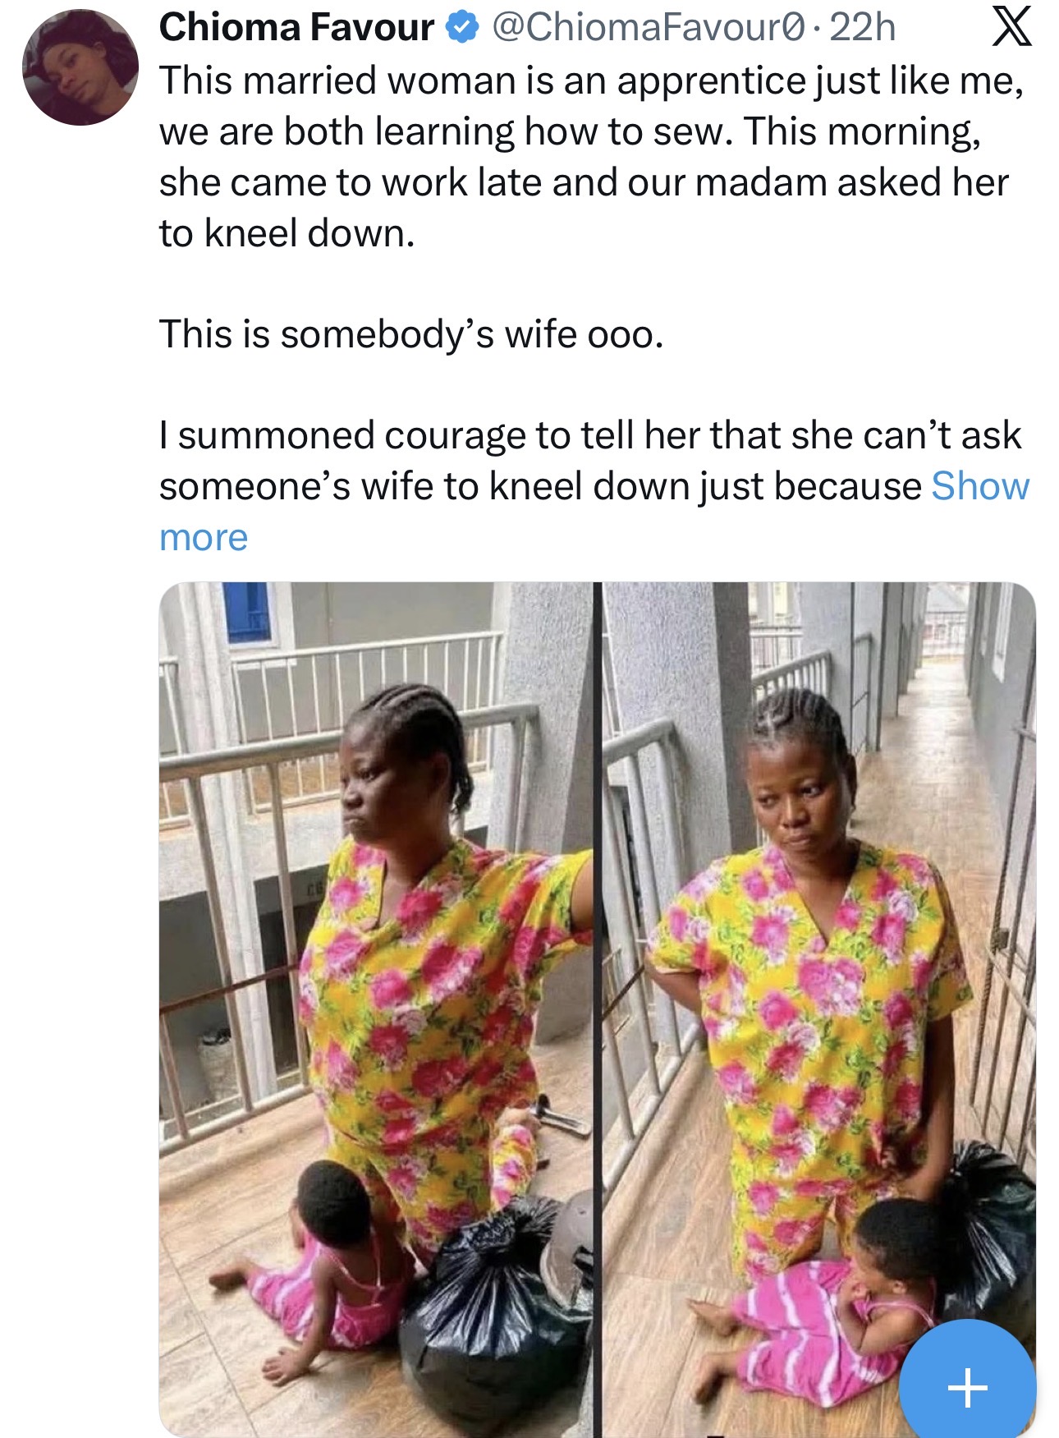Expand tweet via the word 'Show'
The width and height of the screenshot is (1059, 1438).
pos(980,486)
